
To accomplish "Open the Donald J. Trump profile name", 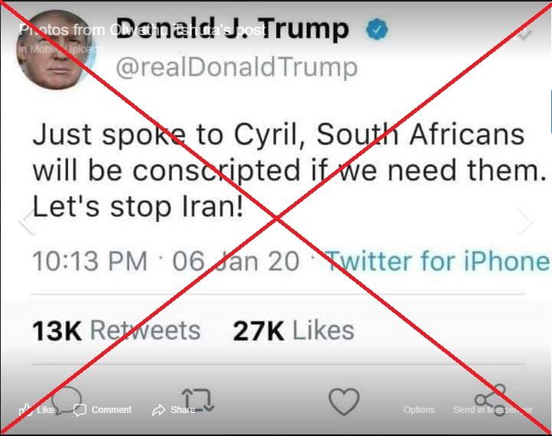I will tap(232, 29).
